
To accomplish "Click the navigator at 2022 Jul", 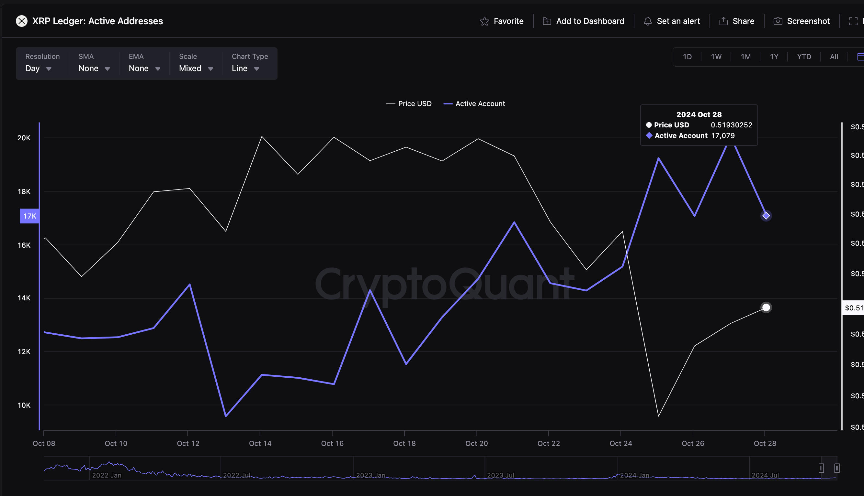I will click(x=236, y=475).
